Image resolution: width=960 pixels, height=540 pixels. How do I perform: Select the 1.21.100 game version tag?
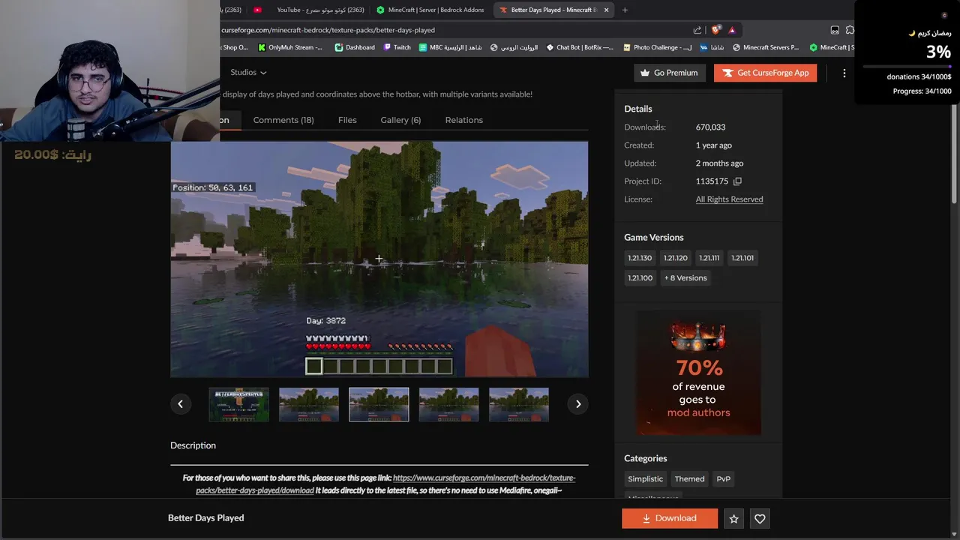point(640,277)
